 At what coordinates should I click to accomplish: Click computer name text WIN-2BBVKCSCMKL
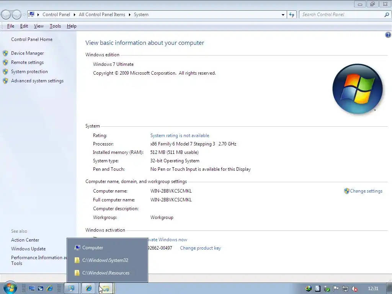pos(171,191)
